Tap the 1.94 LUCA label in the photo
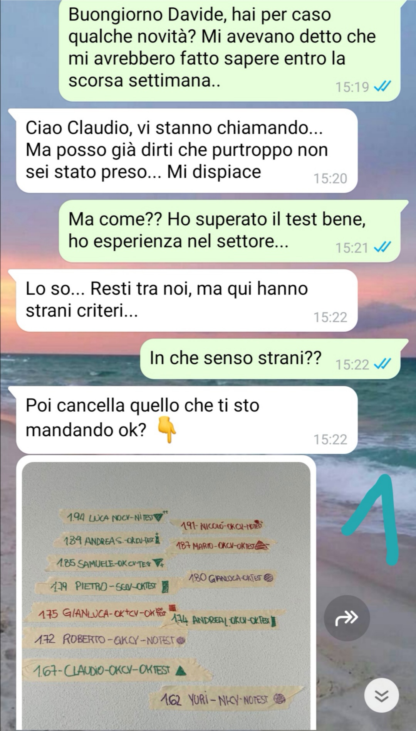Viewport: 416px width, 731px height. (114, 517)
